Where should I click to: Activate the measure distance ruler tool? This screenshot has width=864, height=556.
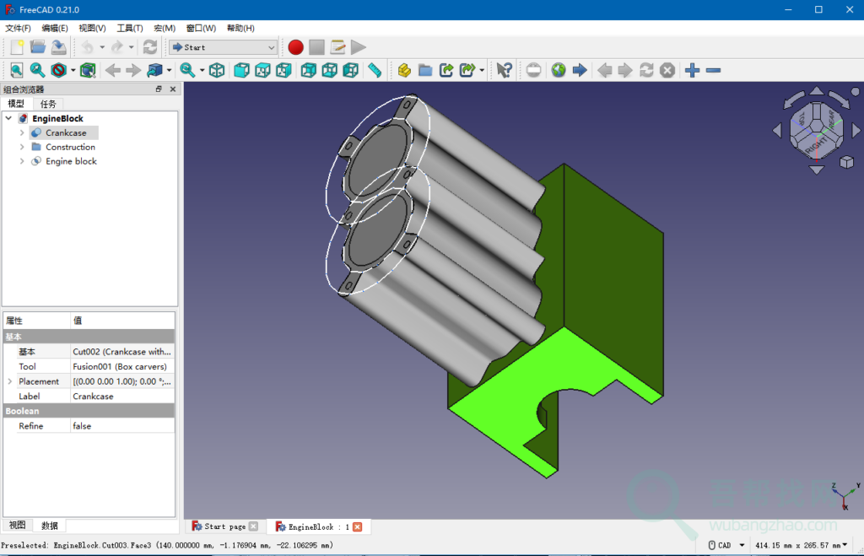(x=375, y=71)
